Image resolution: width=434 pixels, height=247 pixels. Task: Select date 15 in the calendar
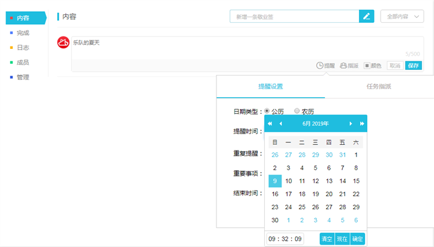click(356, 181)
